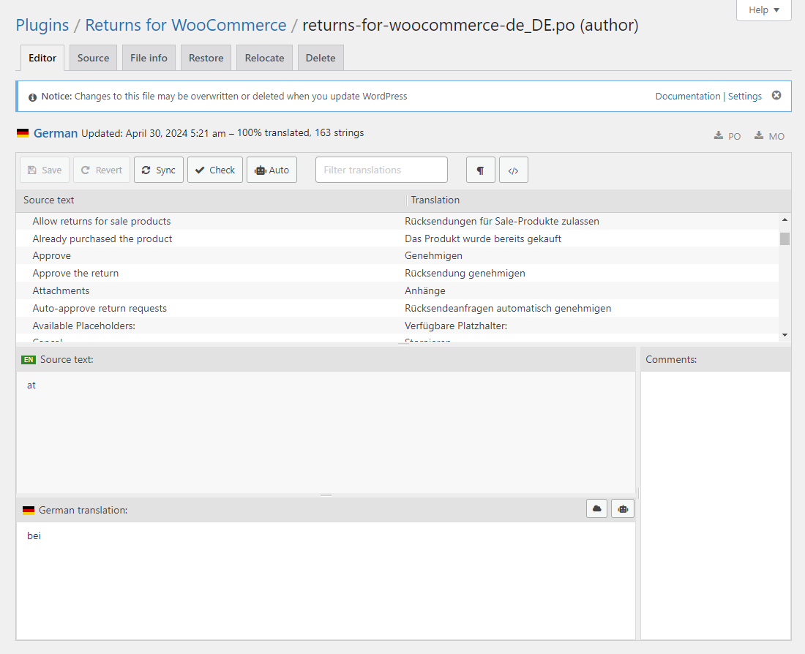Expand the Help dropdown
This screenshot has width=805, height=654.
pyautogui.click(x=763, y=10)
